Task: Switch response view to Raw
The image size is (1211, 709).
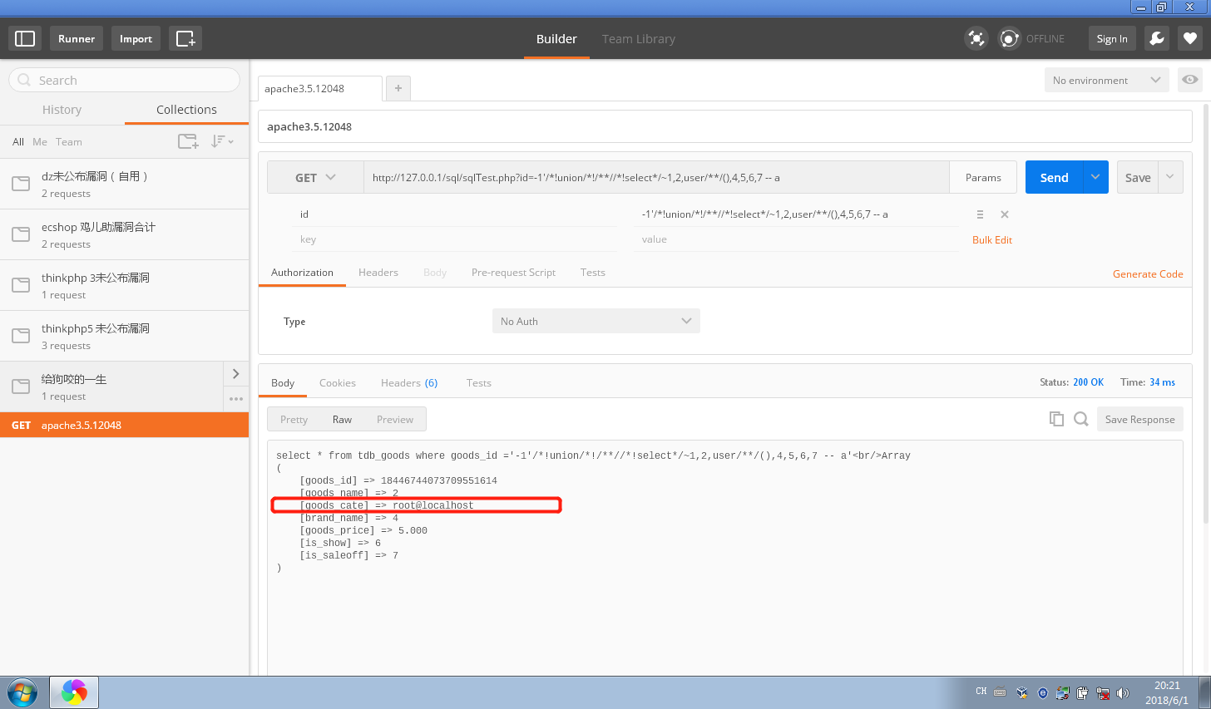Action: tap(342, 420)
